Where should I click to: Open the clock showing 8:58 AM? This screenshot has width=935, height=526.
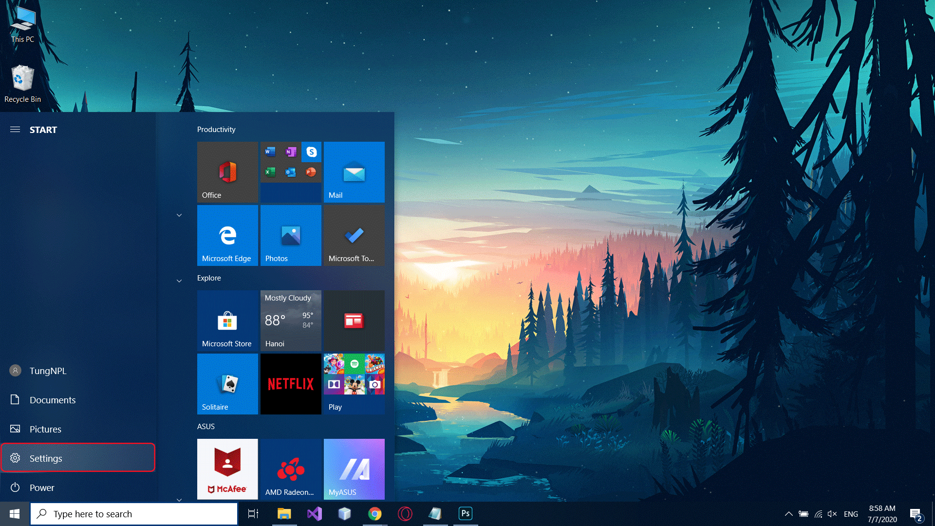coord(882,514)
